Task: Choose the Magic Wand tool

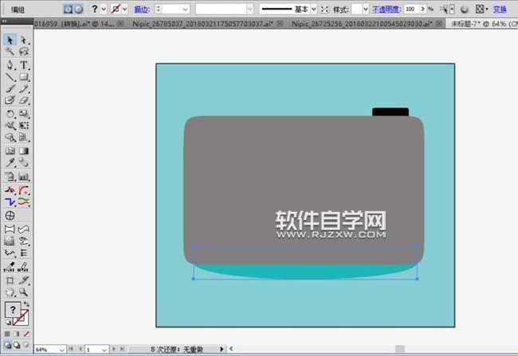Action: click(10, 52)
